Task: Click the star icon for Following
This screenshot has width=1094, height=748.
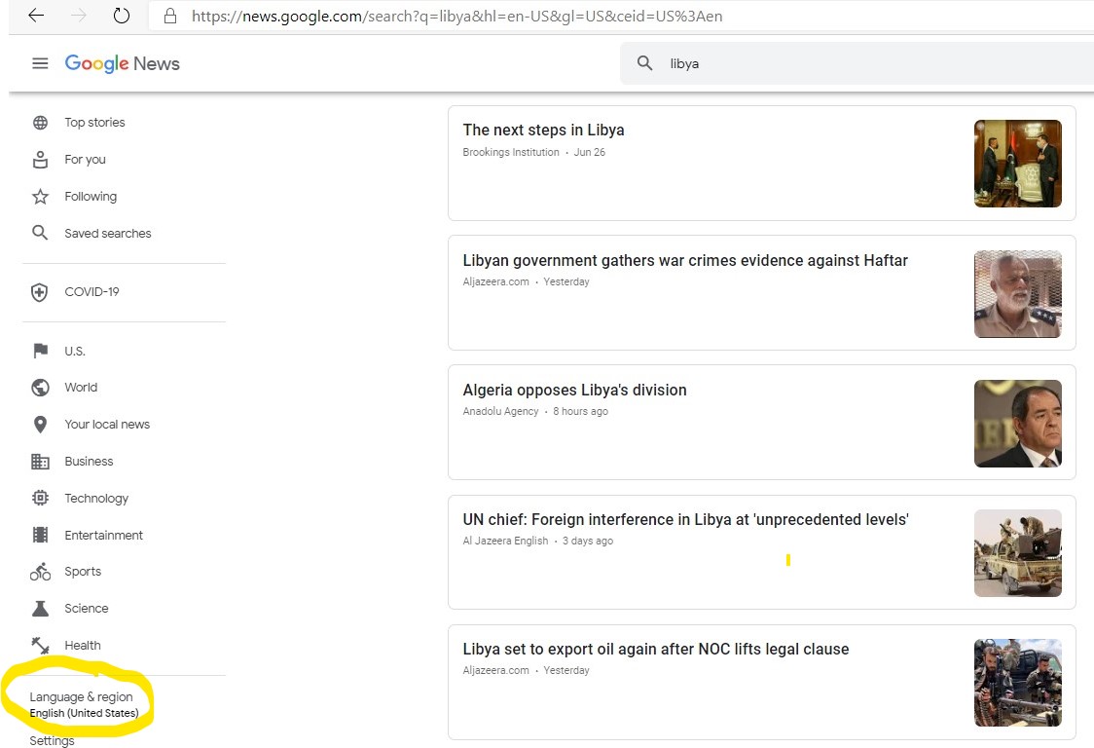Action: [41, 197]
